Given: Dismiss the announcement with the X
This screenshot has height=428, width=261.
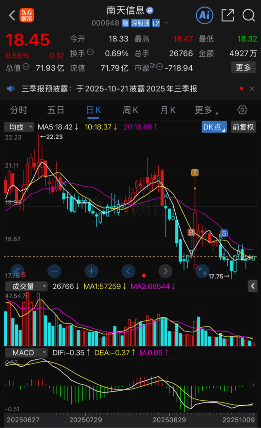Looking at the screenshot, I should (252, 89).
